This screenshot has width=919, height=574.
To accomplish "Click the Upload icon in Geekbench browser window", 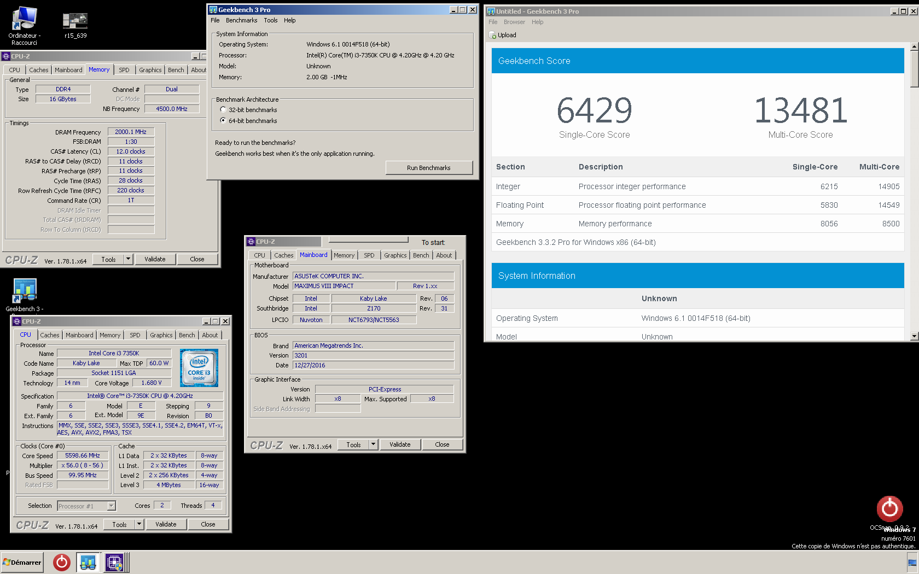I will click(x=492, y=35).
